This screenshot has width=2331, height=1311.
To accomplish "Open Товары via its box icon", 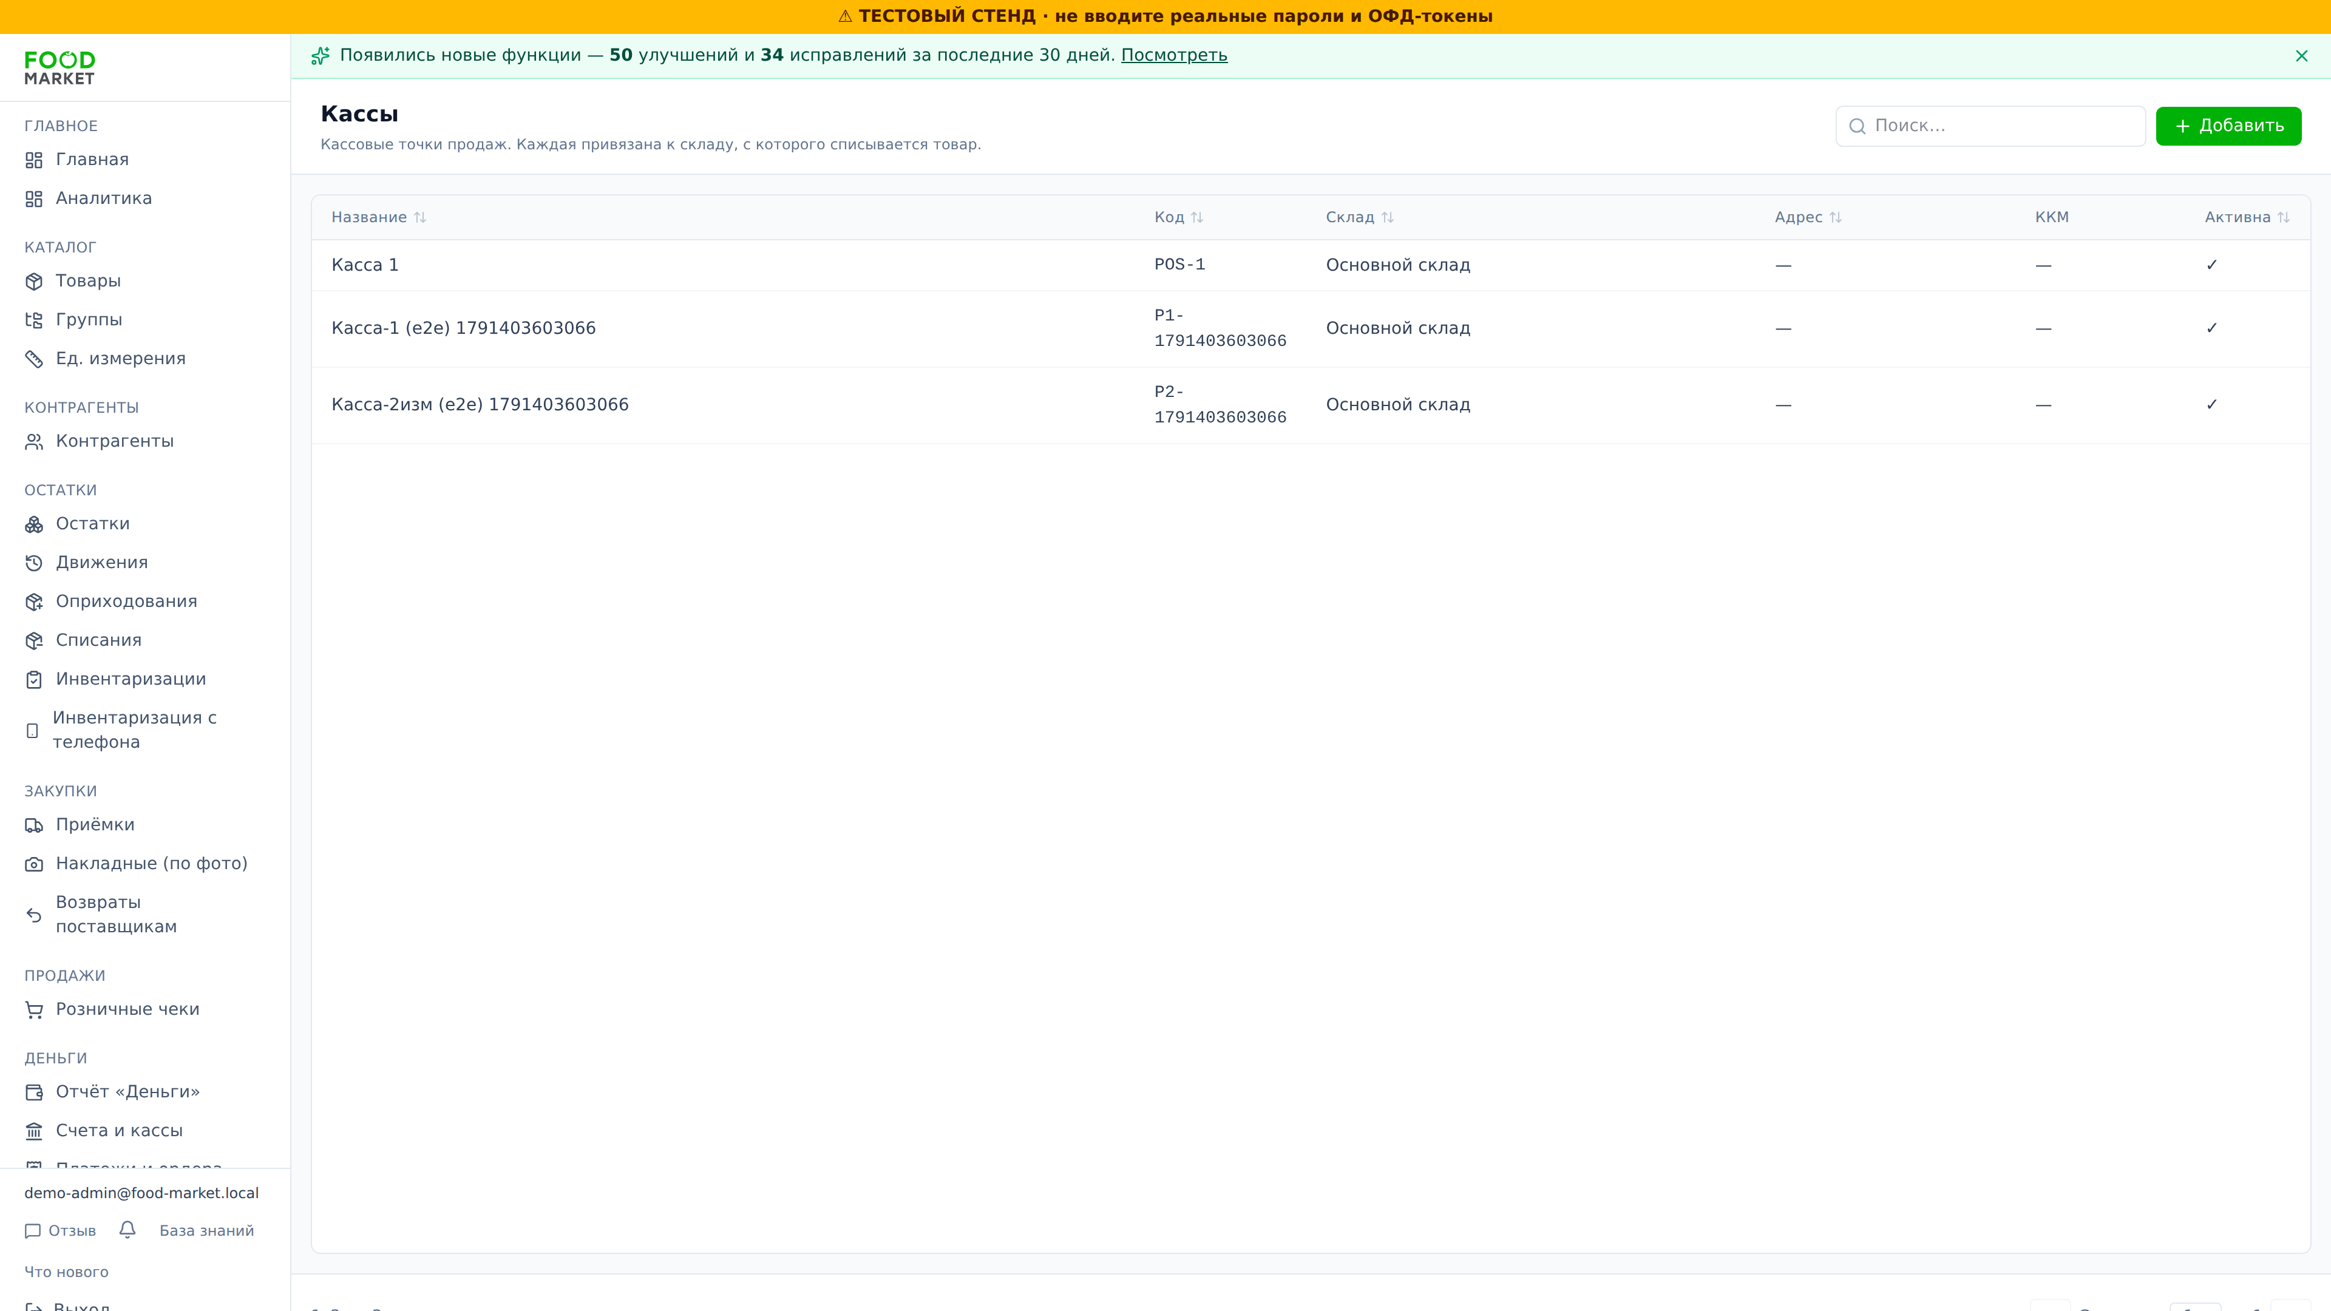I will click(x=33, y=282).
